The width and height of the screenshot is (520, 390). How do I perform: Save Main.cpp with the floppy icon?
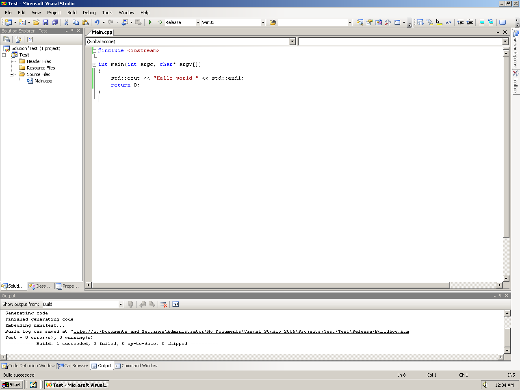45,22
